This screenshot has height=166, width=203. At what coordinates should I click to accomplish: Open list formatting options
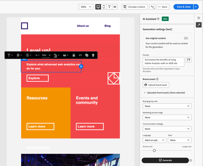click(x=28, y=55)
